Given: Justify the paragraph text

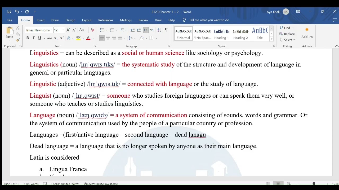Looking at the screenshot, I should (x=120, y=38).
